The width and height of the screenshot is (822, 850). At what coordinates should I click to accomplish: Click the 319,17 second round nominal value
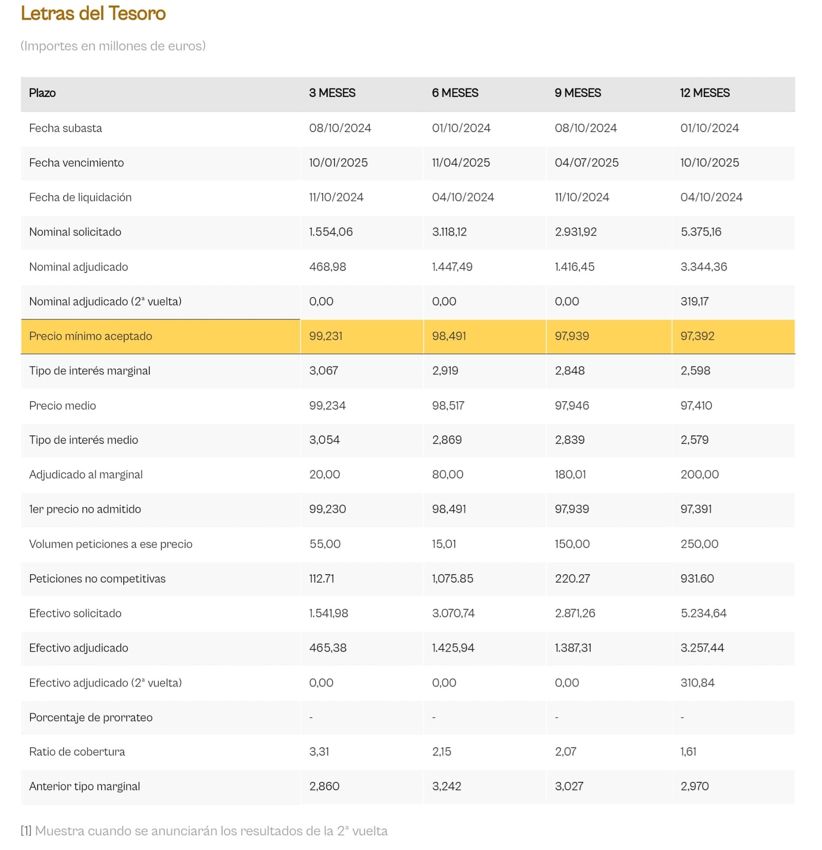(694, 301)
